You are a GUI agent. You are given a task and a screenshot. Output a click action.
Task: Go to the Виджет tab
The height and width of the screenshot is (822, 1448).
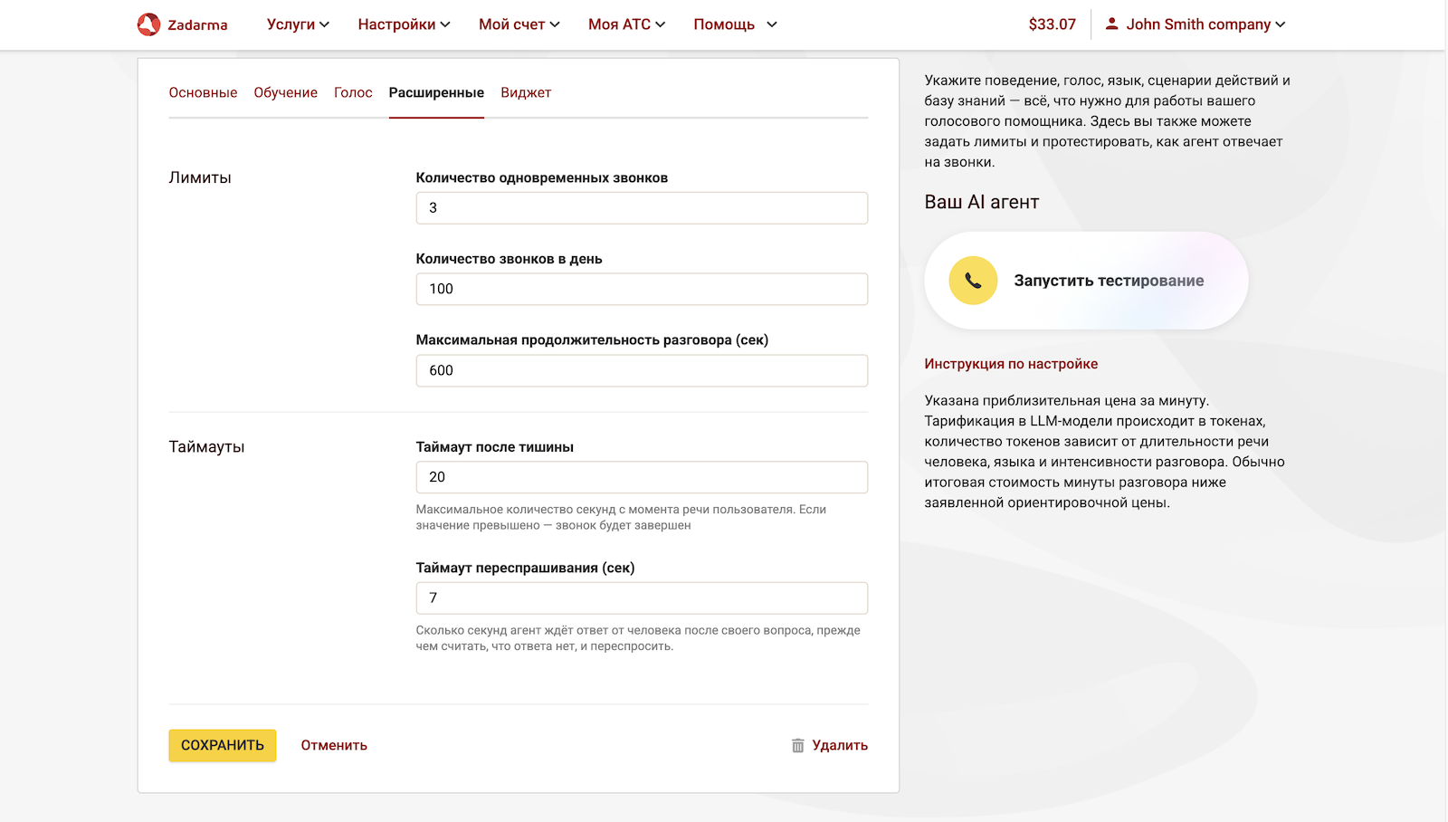click(x=526, y=92)
